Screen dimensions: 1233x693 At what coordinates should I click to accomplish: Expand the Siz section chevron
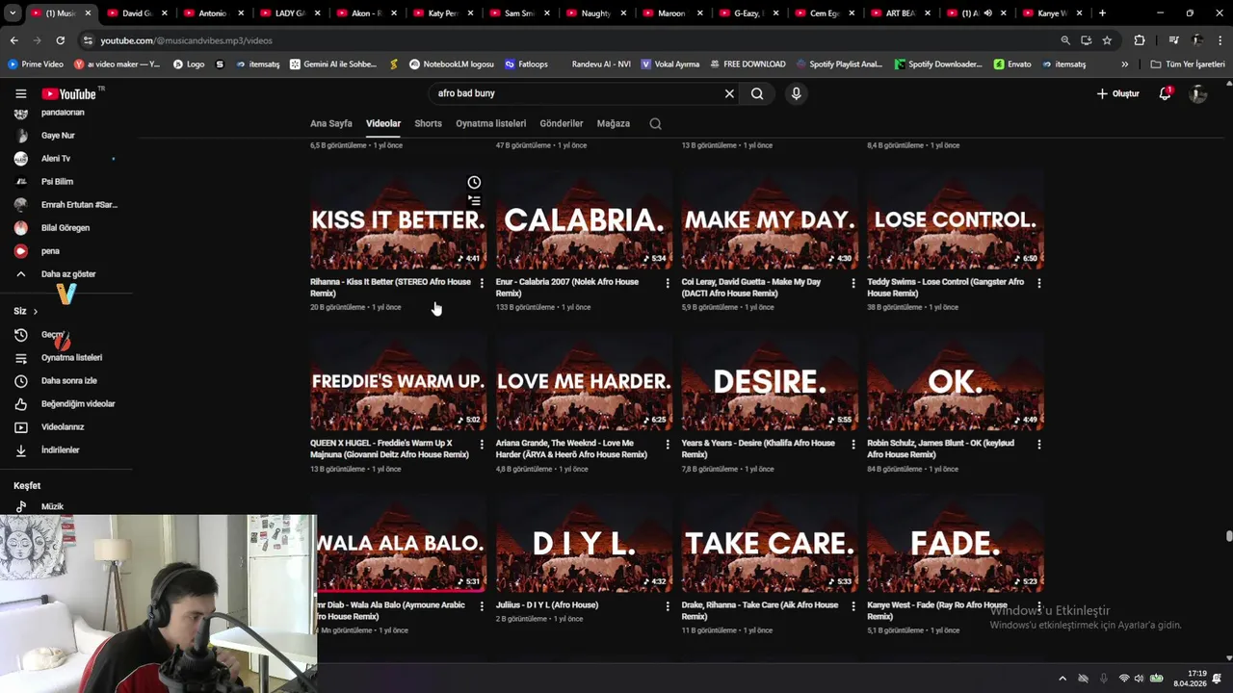pyautogui.click(x=35, y=312)
